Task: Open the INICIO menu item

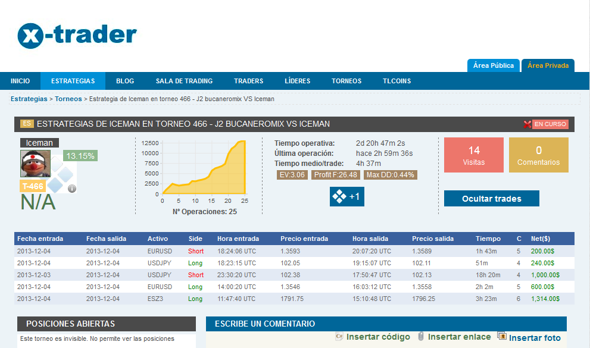Action: [20, 81]
